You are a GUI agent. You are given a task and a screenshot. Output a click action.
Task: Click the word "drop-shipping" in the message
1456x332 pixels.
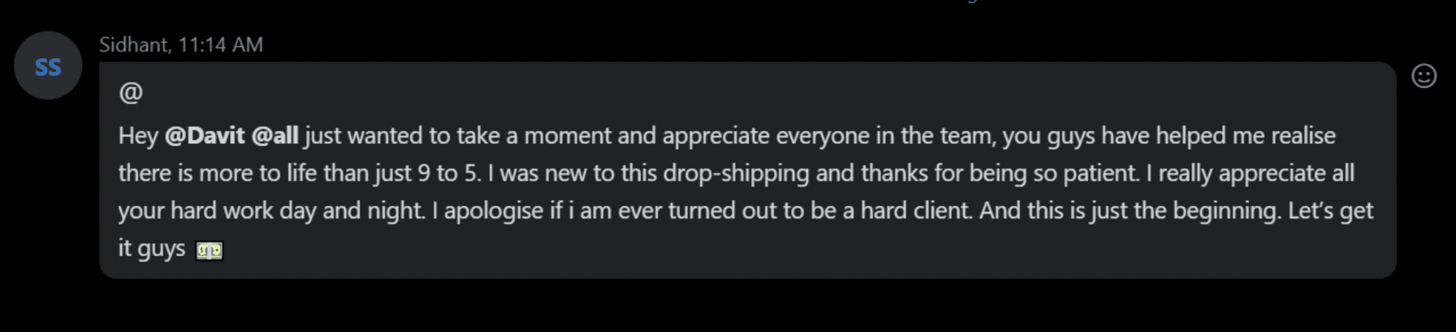pos(736,173)
